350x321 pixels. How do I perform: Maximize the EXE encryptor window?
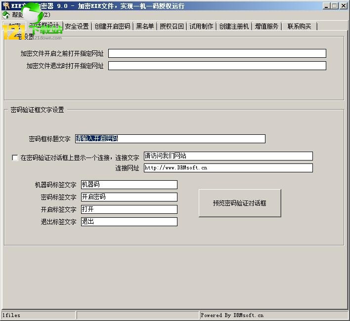334,6
